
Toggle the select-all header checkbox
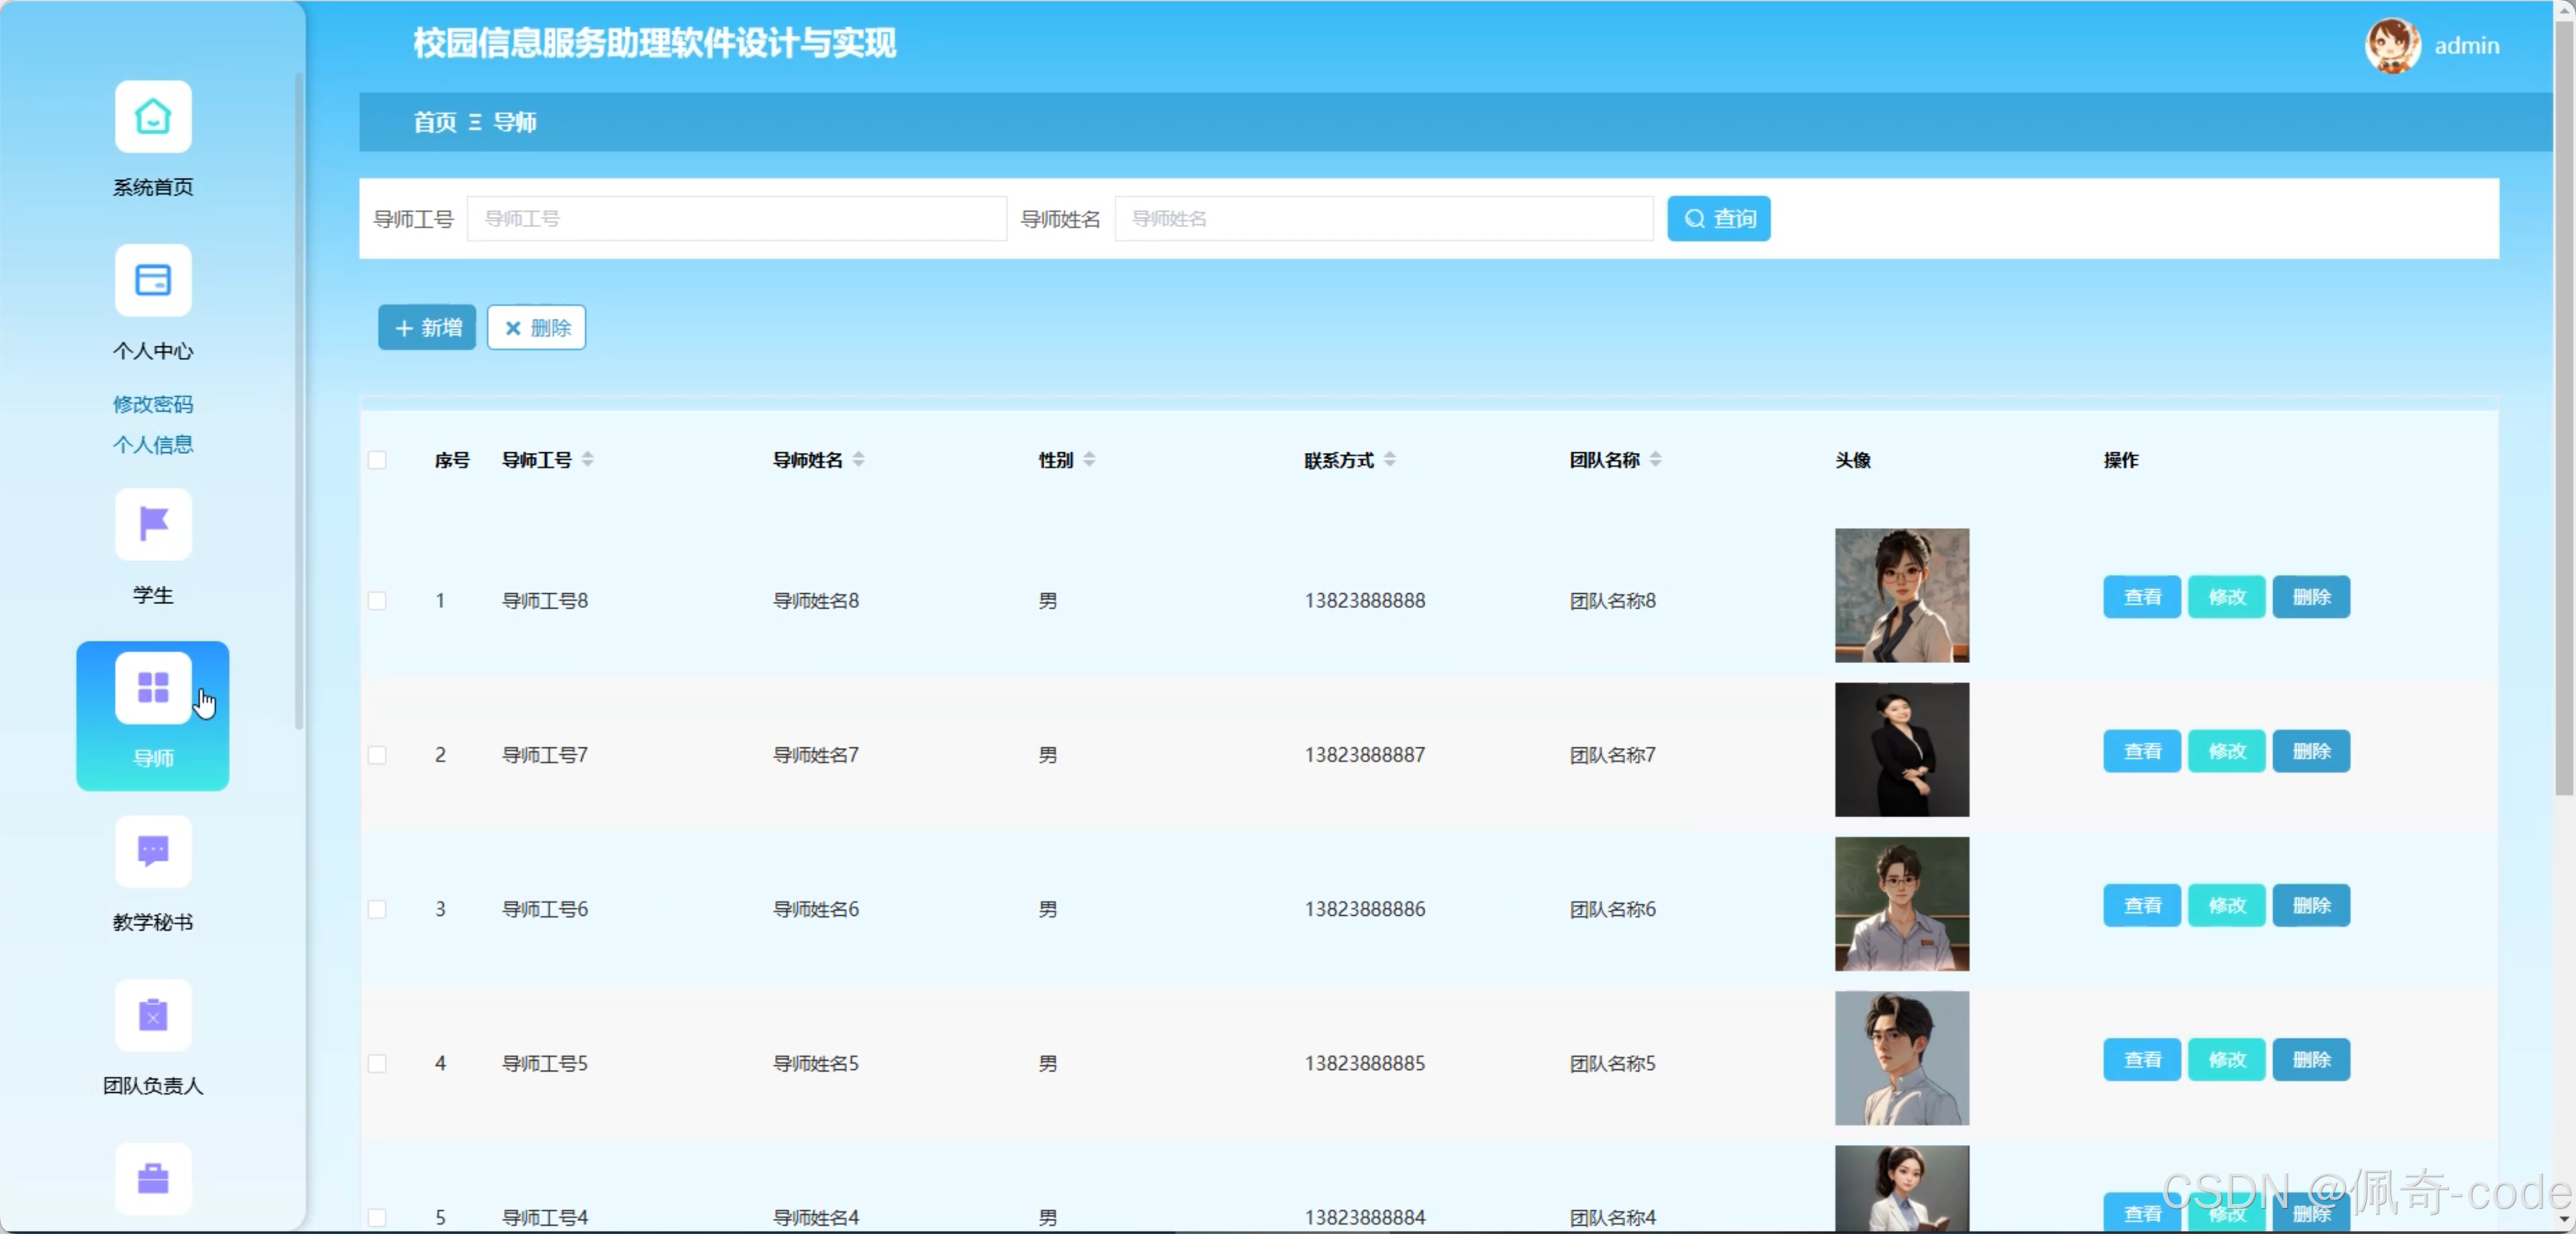(377, 460)
